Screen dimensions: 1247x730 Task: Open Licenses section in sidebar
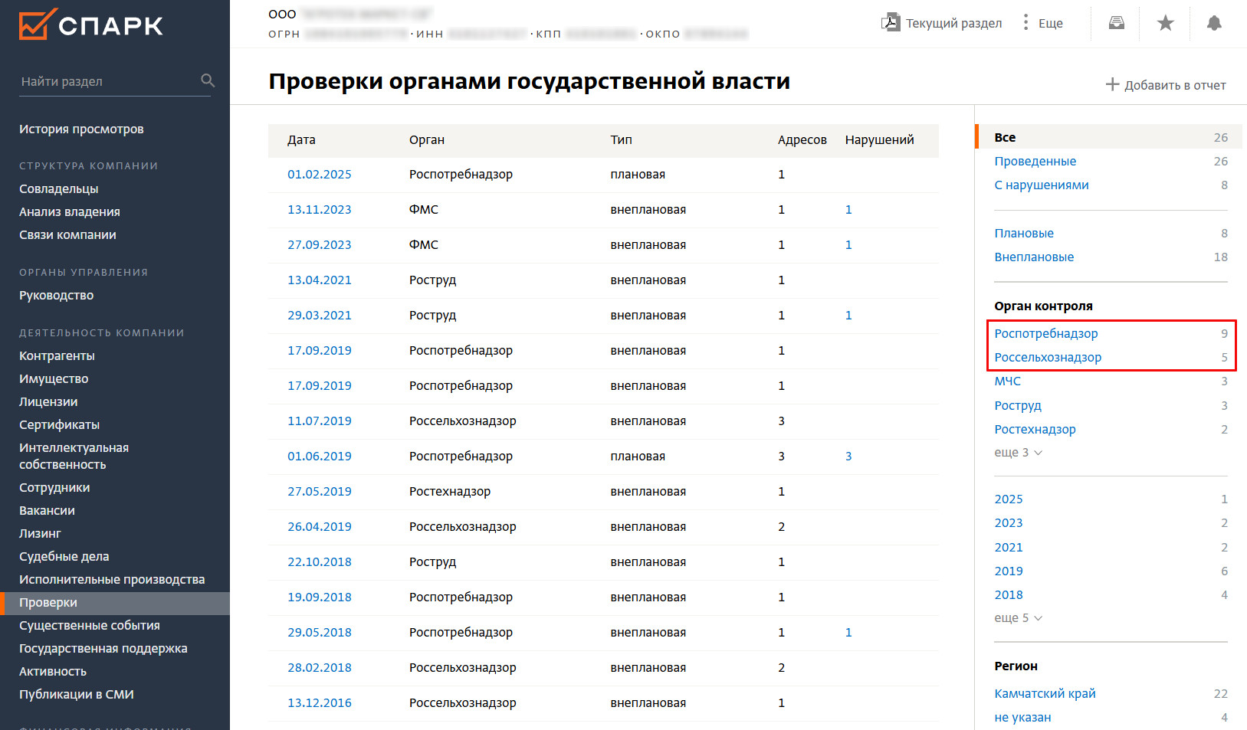[48, 401]
